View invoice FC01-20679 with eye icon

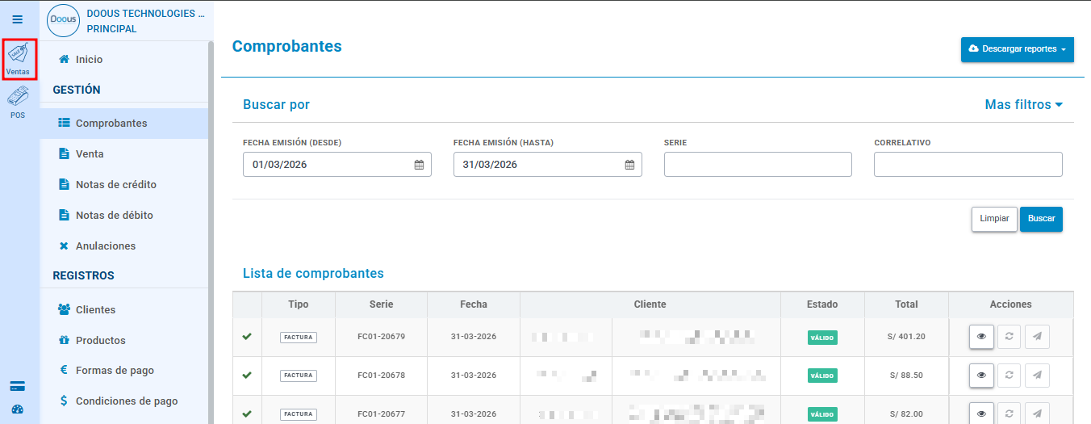[x=981, y=337]
